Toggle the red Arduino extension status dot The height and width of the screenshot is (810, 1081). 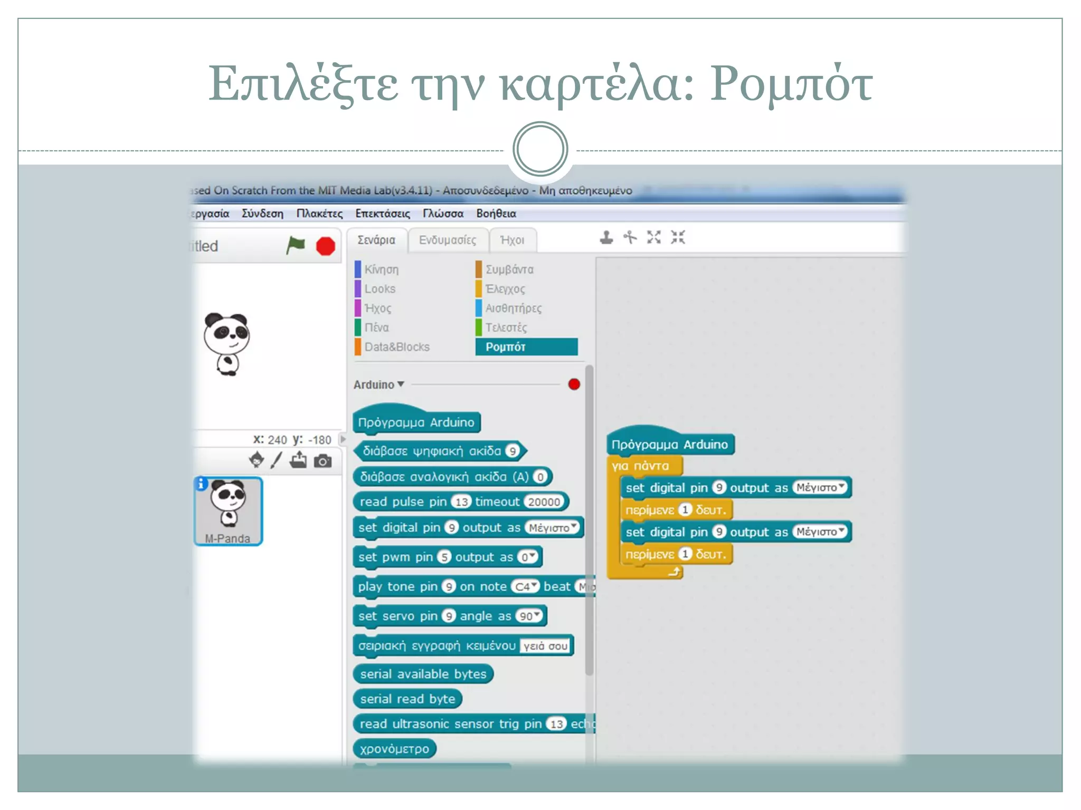pyautogui.click(x=574, y=384)
